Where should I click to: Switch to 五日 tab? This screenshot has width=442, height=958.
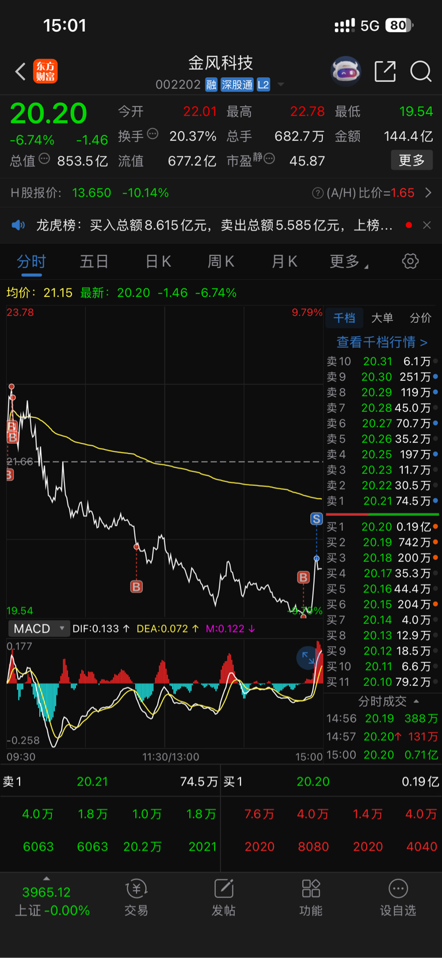pyautogui.click(x=94, y=262)
